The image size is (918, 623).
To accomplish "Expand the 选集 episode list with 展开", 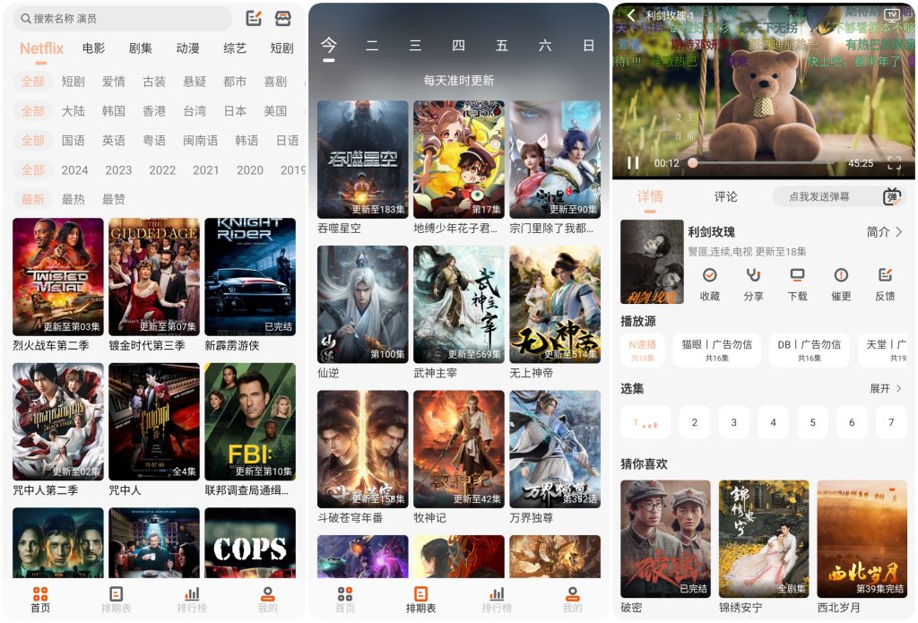I will pos(886,389).
